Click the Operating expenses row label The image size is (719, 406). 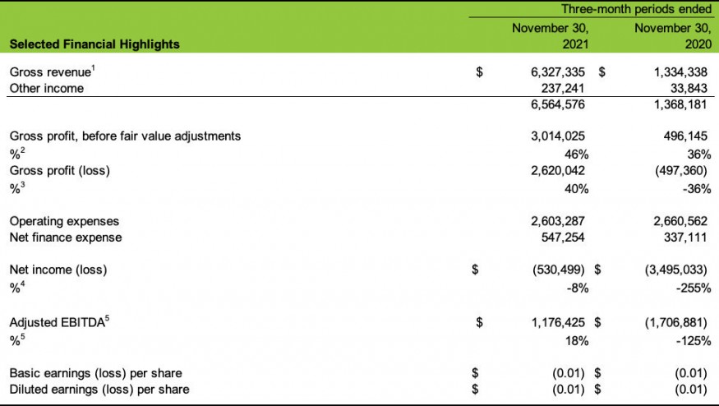[x=64, y=221]
